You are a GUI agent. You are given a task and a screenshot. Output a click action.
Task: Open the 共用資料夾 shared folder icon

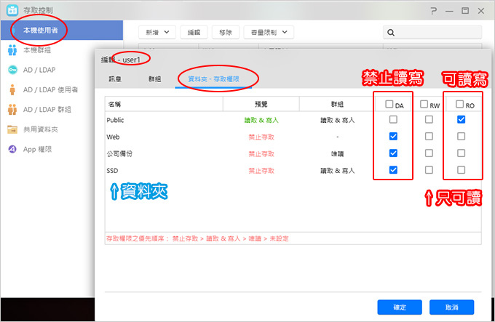[x=12, y=129]
